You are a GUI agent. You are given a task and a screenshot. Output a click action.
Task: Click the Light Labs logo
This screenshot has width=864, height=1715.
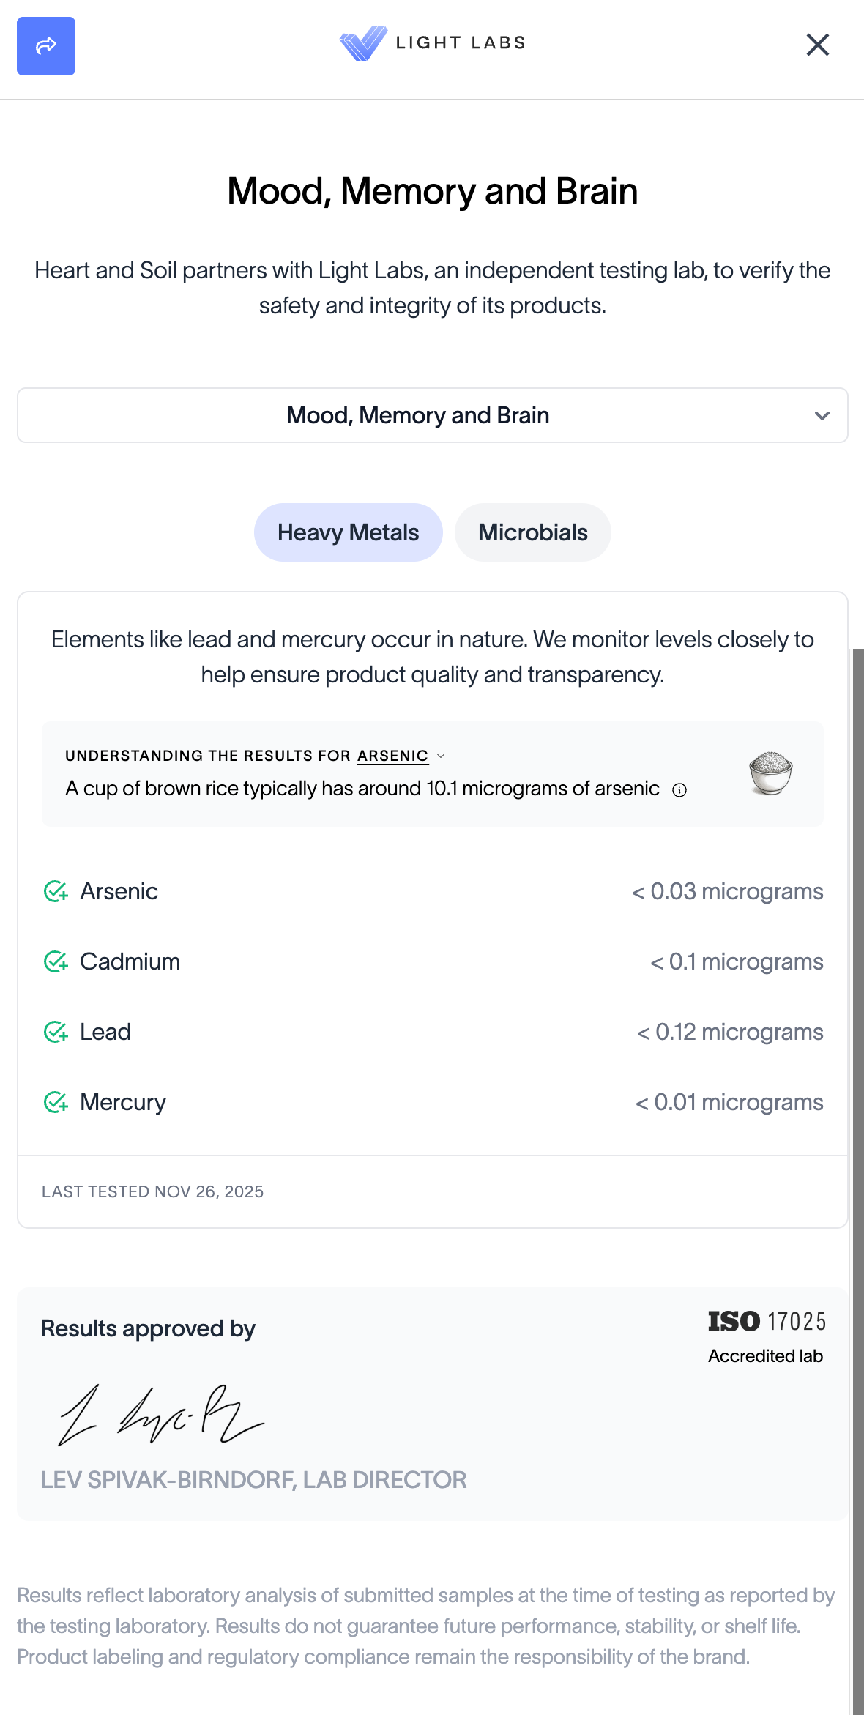pos(432,43)
